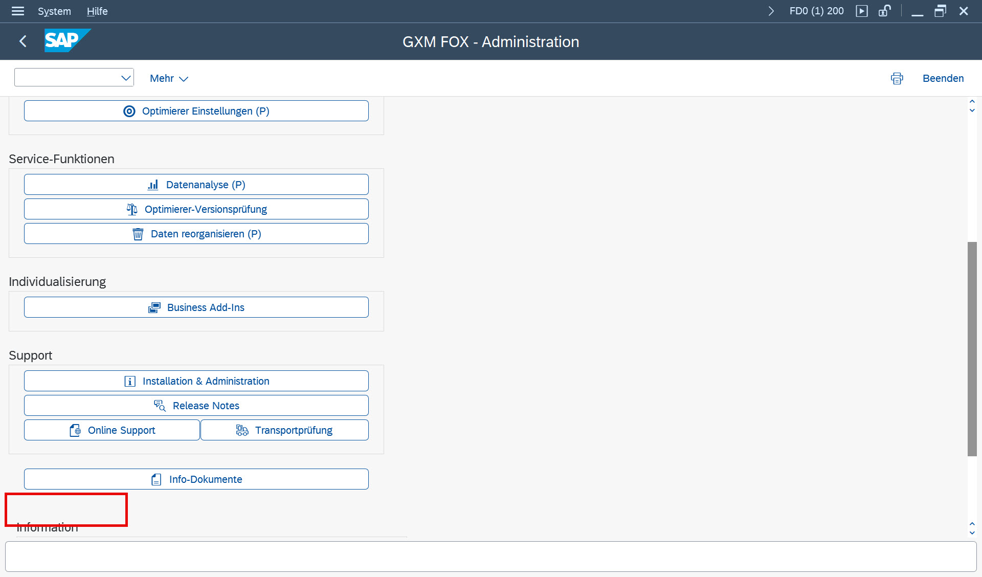Open the hamburger menu icon

pyautogui.click(x=18, y=11)
